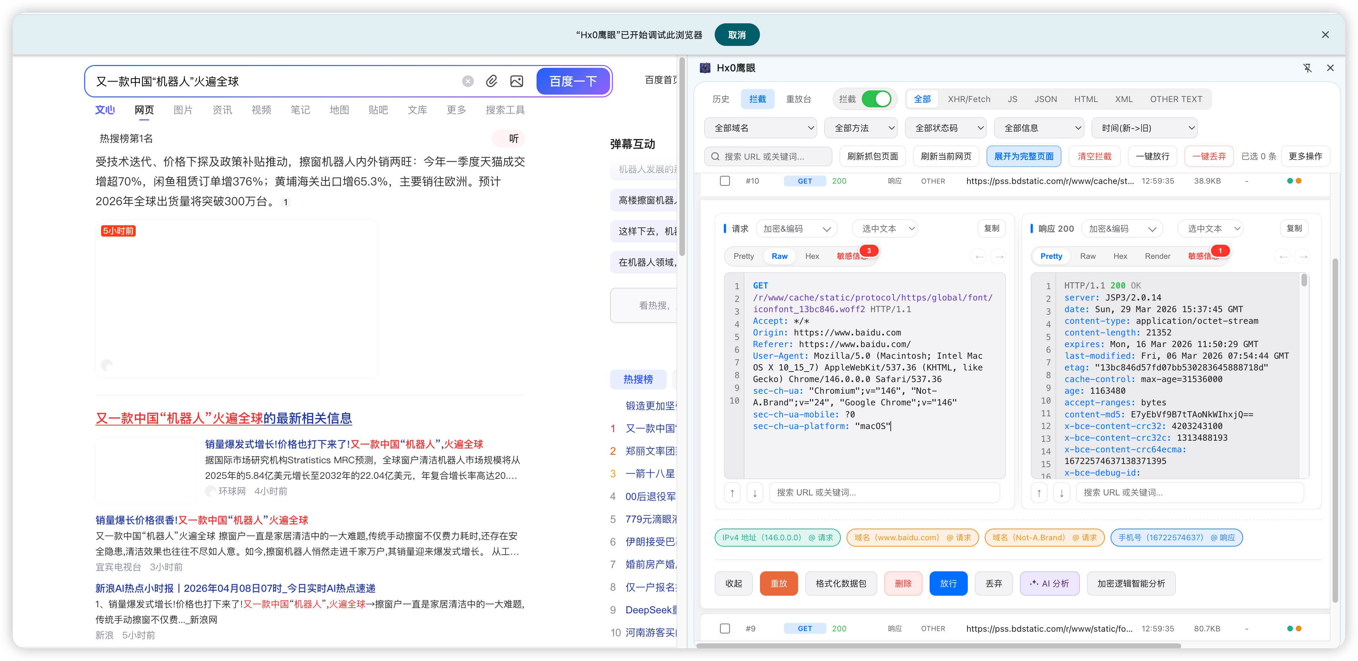Clear the Baidu search box text
This screenshot has width=1358, height=661.
[x=468, y=81]
